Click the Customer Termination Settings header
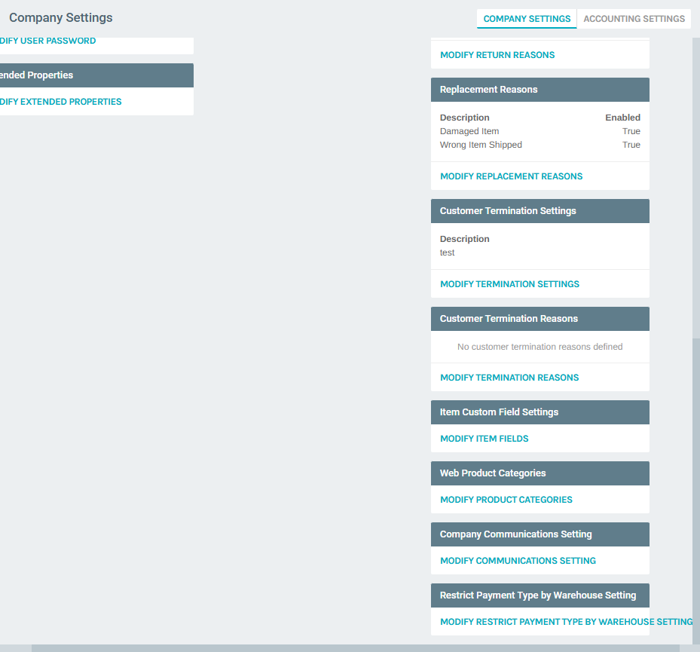The image size is (700, 652). point(540,210)
